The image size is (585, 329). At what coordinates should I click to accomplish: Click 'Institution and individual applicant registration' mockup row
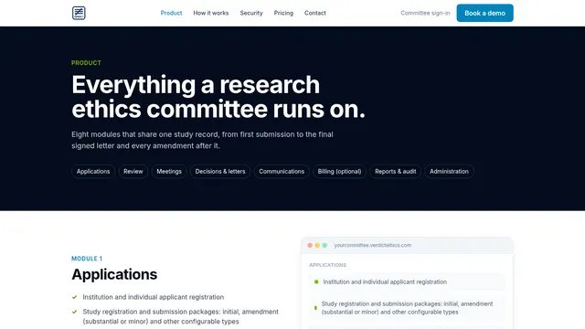point(407,282)
